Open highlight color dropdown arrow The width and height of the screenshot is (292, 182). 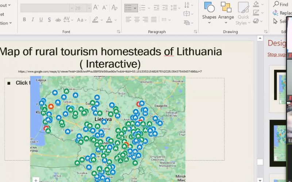point(102,20)
